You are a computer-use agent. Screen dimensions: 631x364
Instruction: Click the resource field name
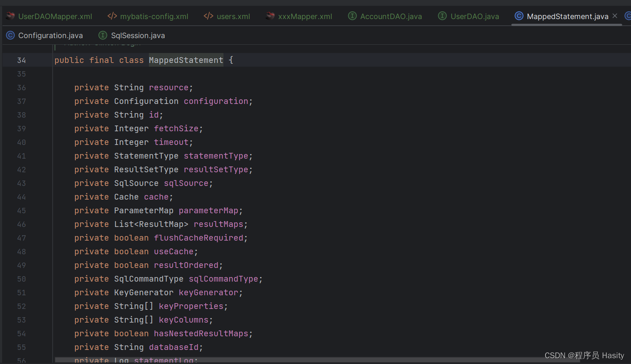(169, 87)
